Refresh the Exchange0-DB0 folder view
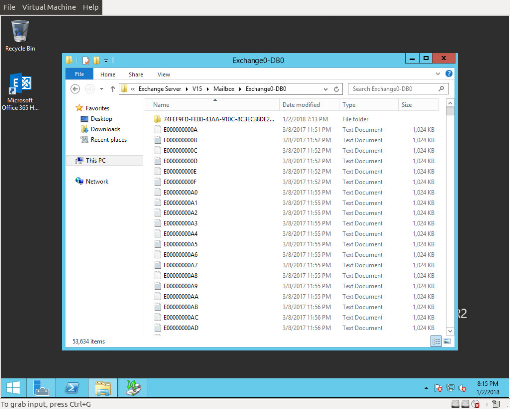 click(336, 89)
